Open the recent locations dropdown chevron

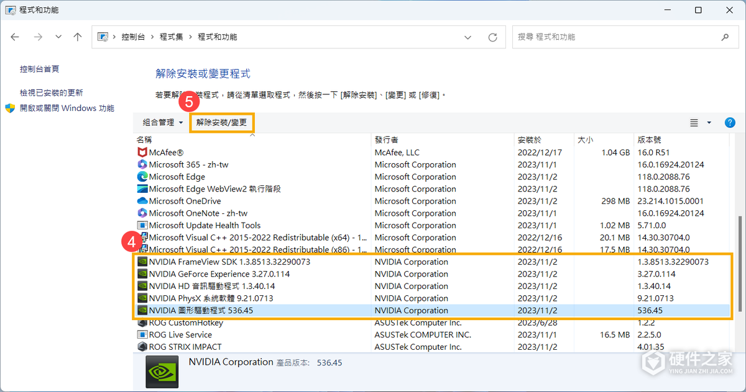pos(58,37)
